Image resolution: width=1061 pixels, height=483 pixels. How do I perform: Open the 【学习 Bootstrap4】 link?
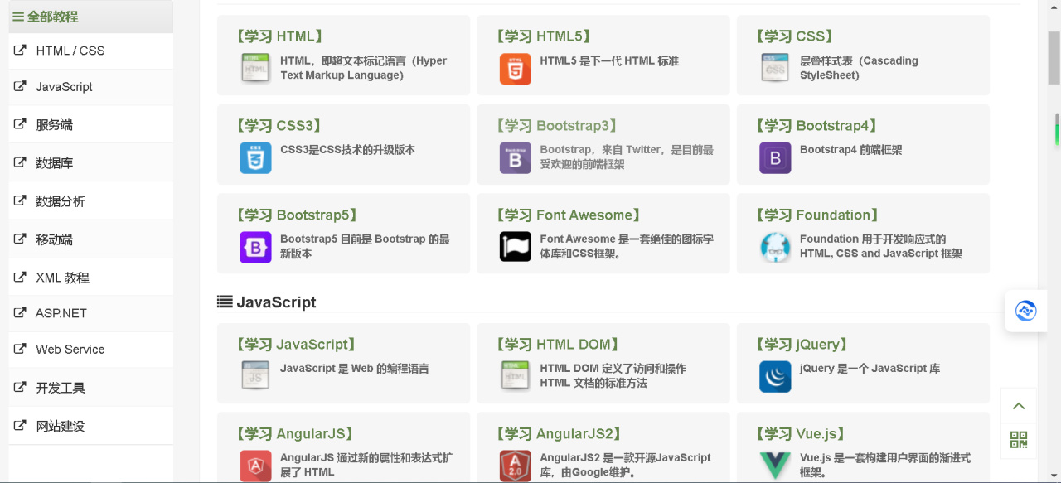coord(817,126)
